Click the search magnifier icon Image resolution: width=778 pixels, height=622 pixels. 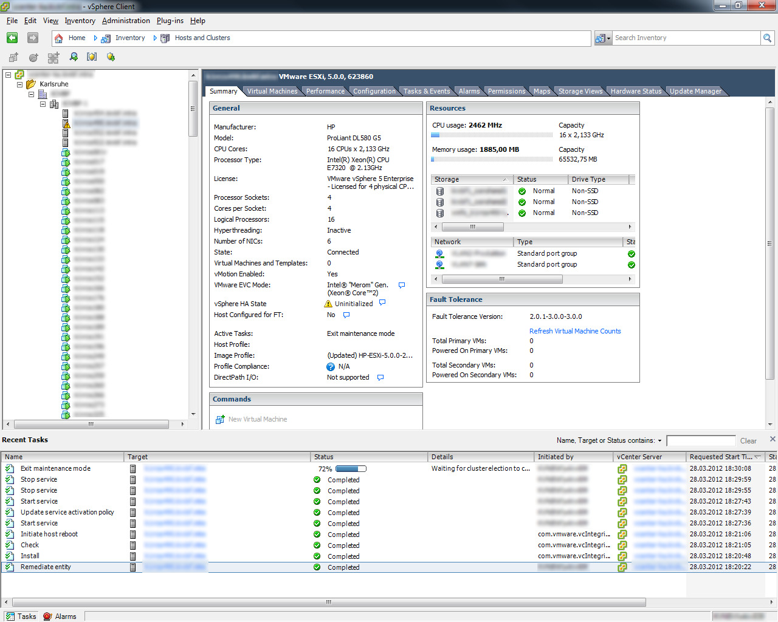tap(768, 38)
